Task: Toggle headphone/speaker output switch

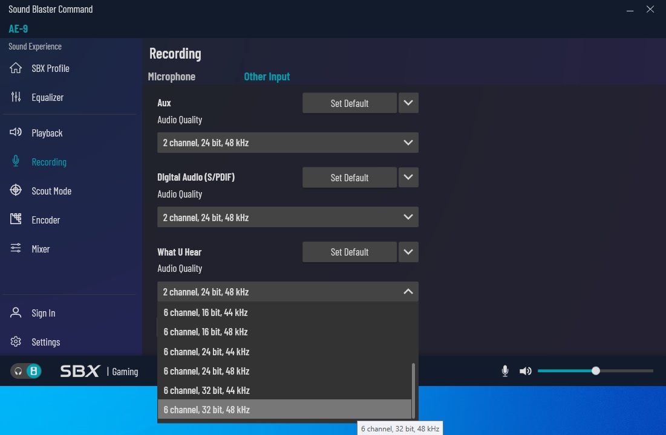Action: [26, 371]
